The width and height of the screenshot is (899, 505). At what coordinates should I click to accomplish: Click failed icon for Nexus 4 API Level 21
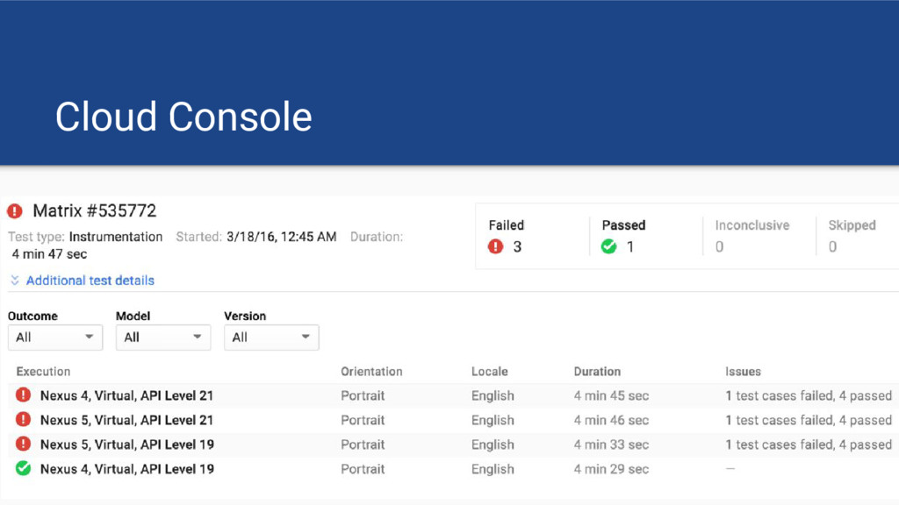(24, 395)
